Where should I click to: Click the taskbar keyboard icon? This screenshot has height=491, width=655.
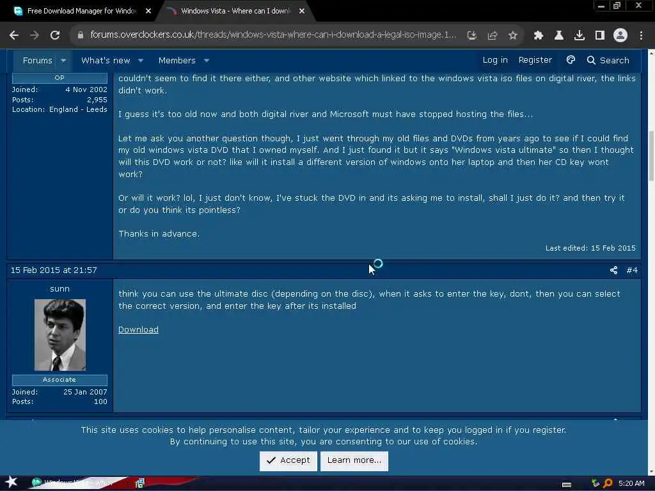coord(567,484)
